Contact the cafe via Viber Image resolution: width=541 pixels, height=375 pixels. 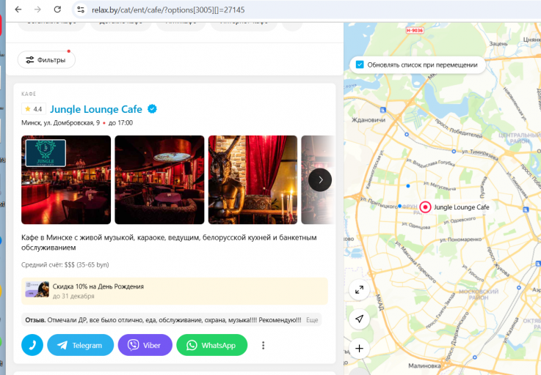point(145,345)
